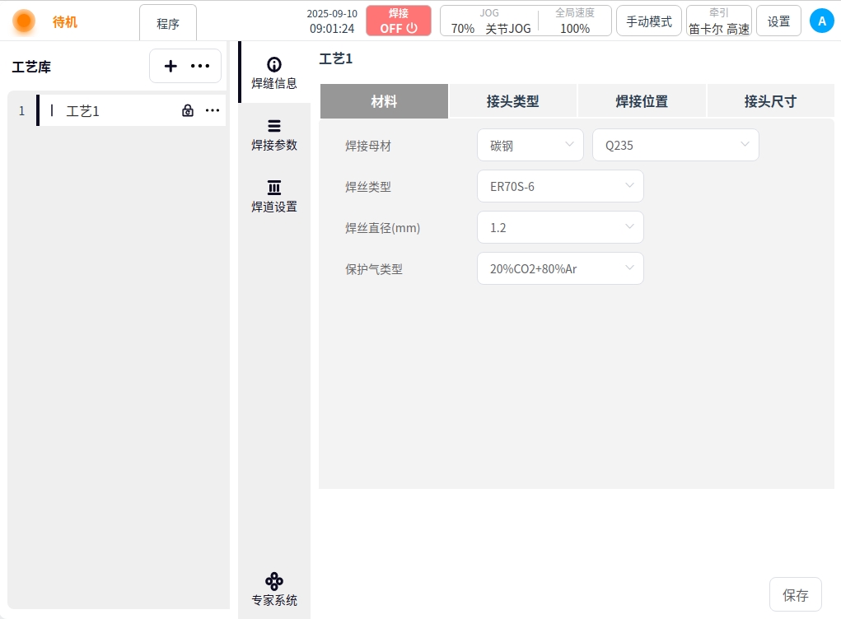This screenshot has width=841, height=619.
Task: Toggle the 焊接 OFF welding switch
Action: (x=399, y=21)
